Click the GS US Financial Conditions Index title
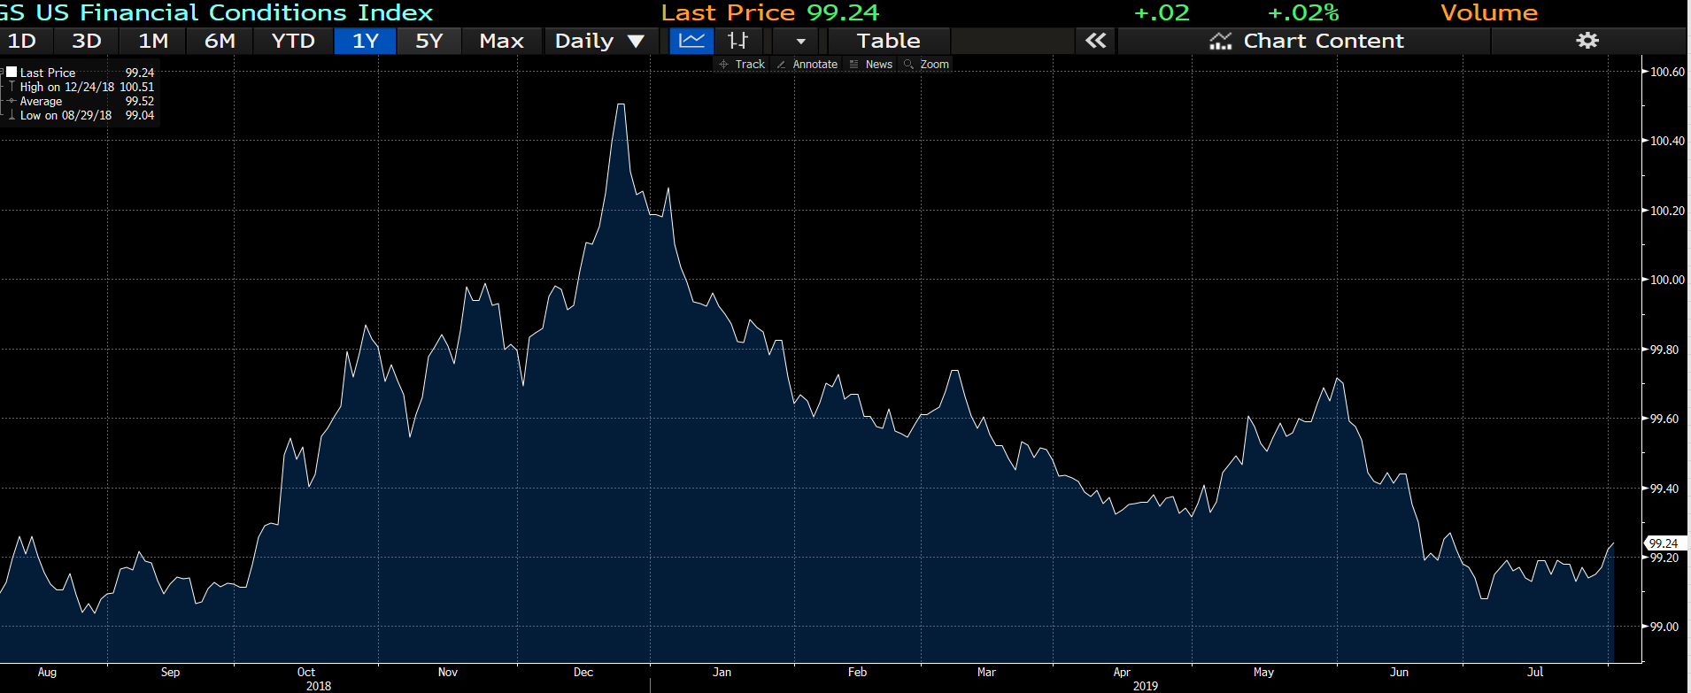Image resolution: width=1691 pixels, height=693 pixels. (x=216, y=12)
